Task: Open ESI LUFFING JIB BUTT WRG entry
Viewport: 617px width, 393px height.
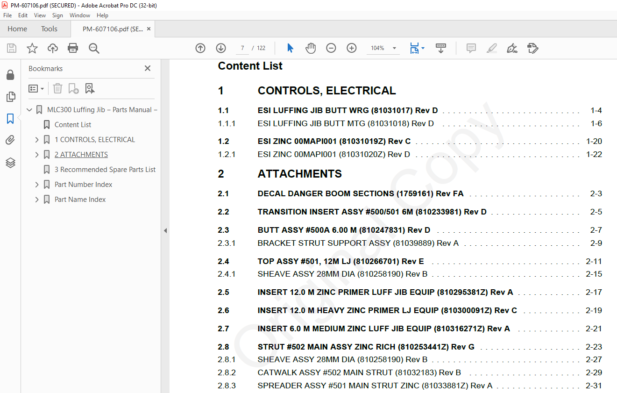Action: 348,111
